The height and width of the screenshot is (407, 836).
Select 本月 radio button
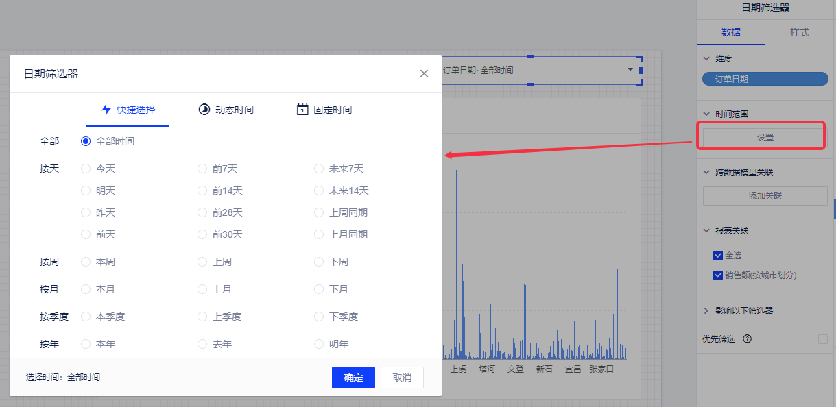coord(86,289)
